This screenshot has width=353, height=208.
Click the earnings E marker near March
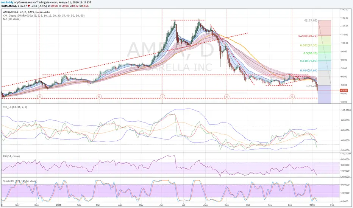tap(99, 96)
